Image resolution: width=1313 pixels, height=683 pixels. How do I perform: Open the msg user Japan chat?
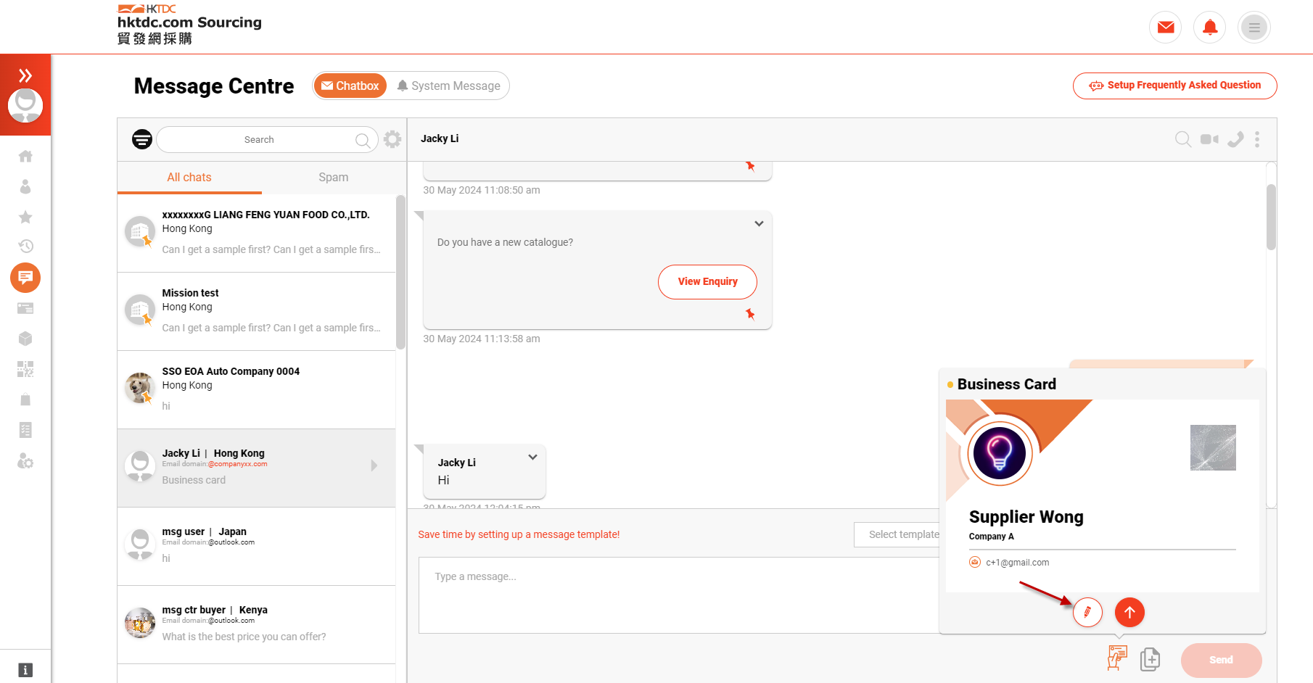tap(257, 547)
